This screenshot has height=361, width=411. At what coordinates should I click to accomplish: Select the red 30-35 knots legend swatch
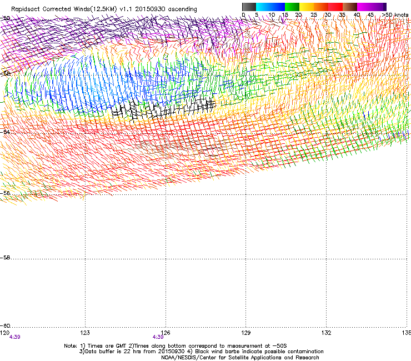pos(335,7)
